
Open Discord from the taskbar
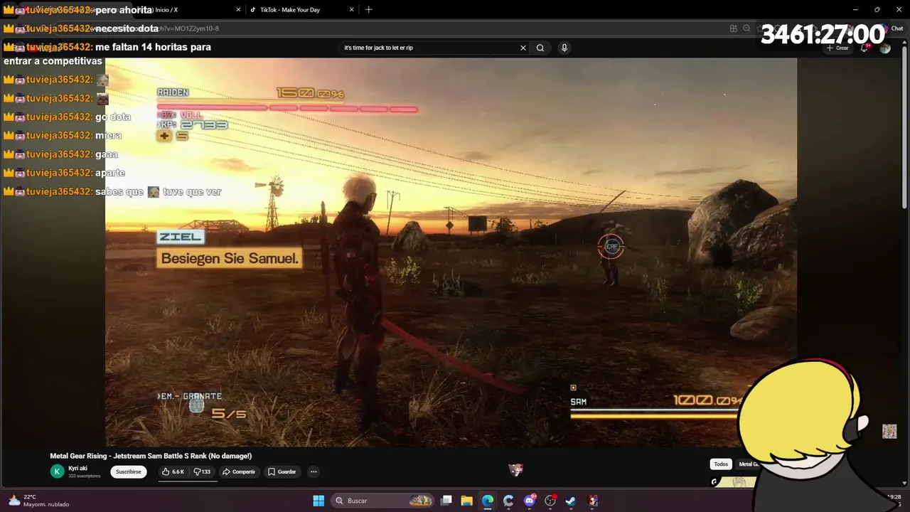(x=530, y=501)
